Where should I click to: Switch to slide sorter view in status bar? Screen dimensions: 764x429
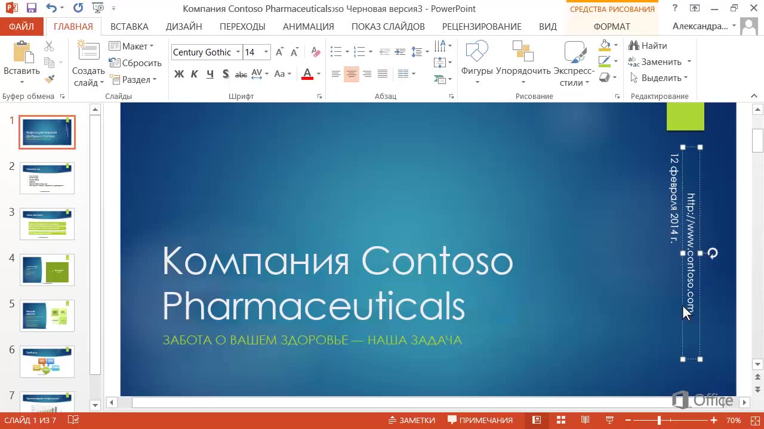(x=560, y=420)
